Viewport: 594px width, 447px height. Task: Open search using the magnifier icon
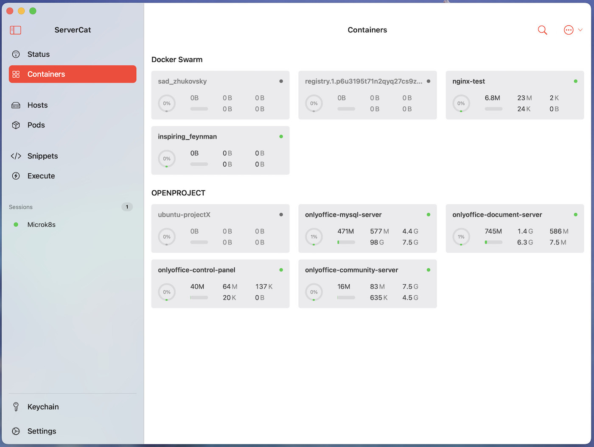542,30
